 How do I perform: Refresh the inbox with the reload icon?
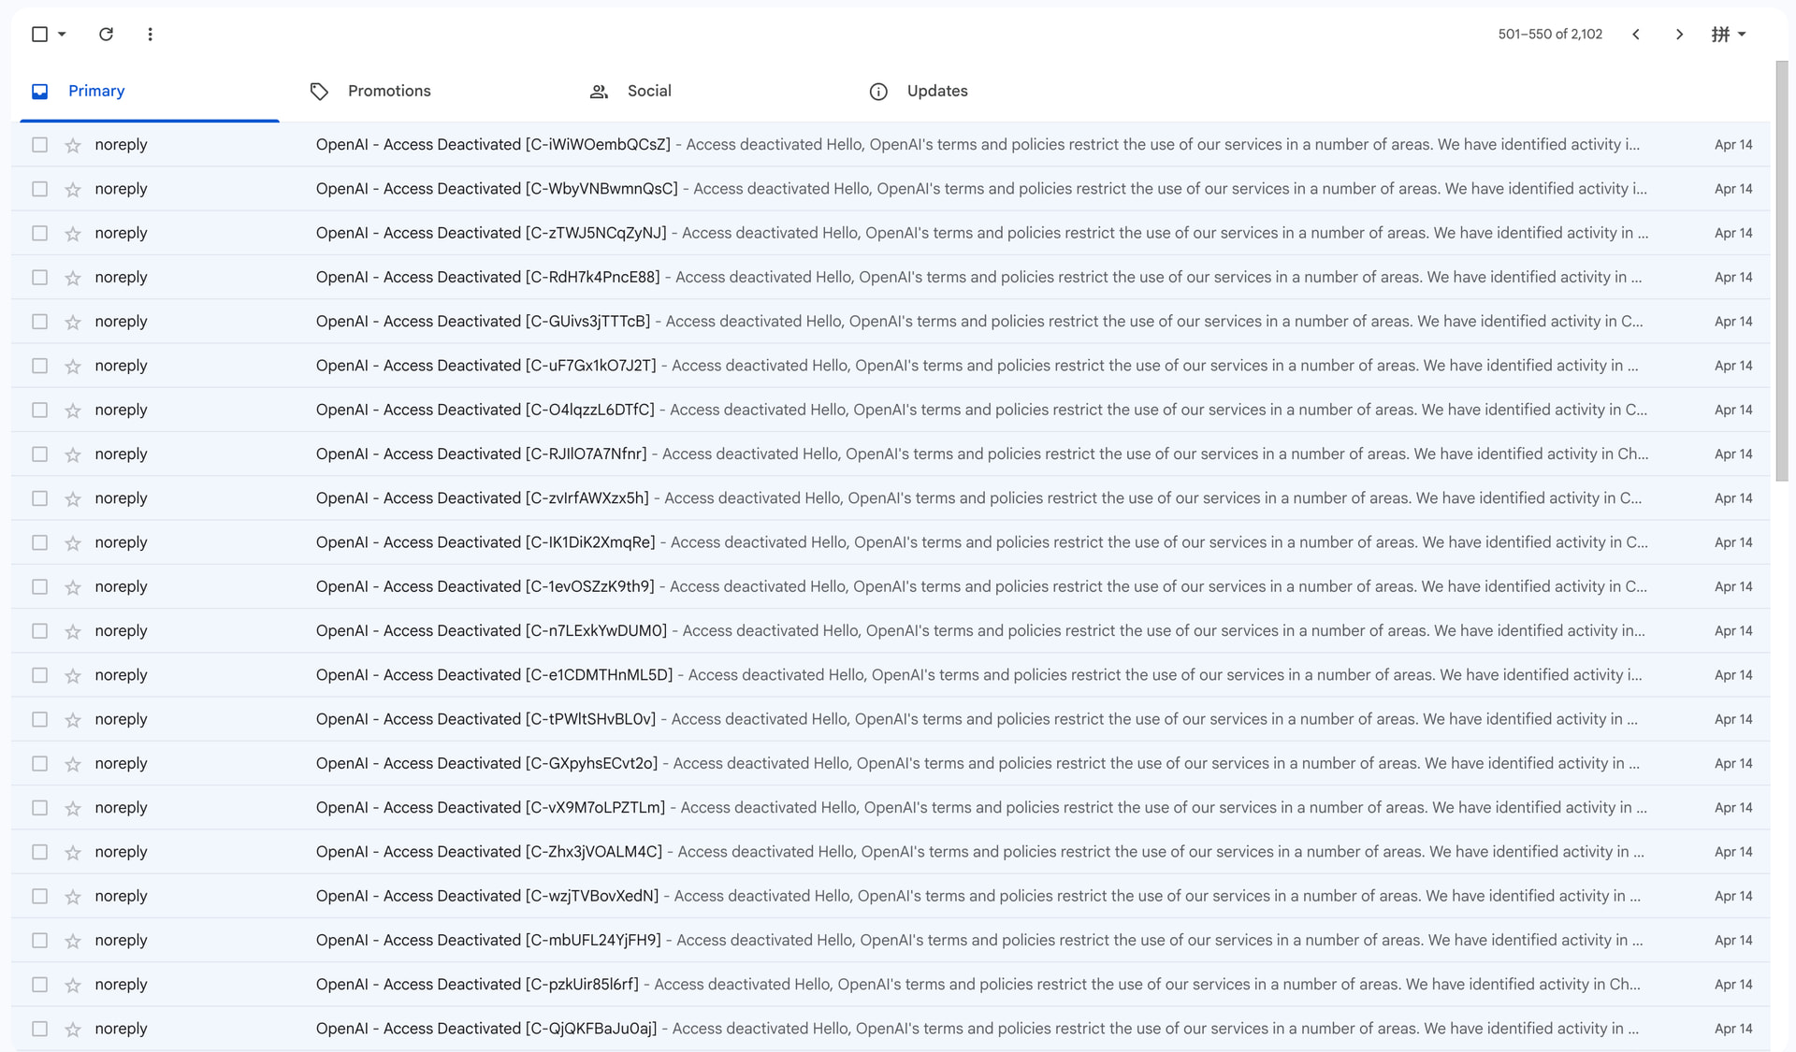(106, 34)
